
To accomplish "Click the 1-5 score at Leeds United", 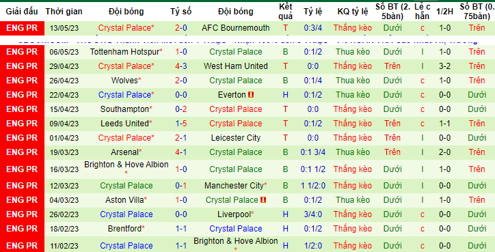I will pyautogui.click(x=181, y=124).
